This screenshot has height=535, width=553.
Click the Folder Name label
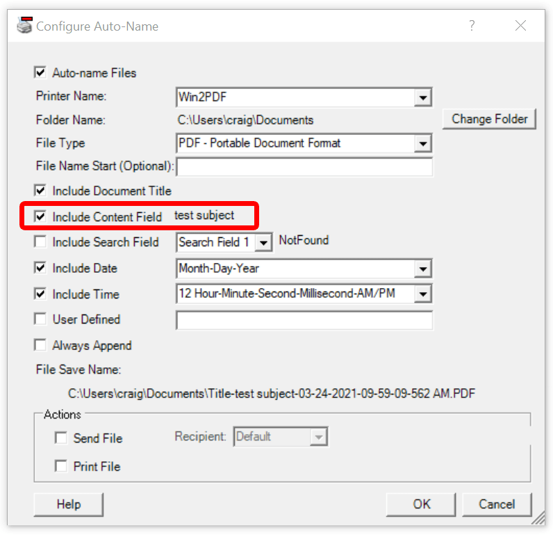(x=71, y=120)
